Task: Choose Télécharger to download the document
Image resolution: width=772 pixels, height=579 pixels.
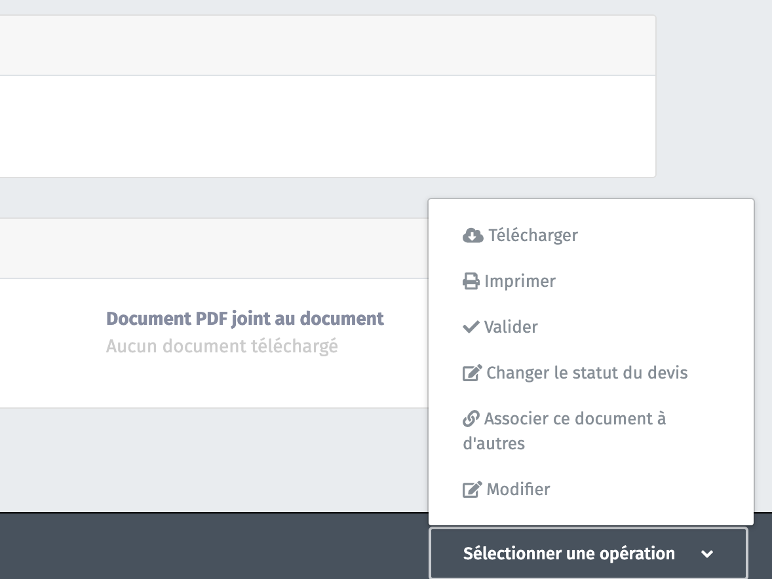Action: point(531,235)
